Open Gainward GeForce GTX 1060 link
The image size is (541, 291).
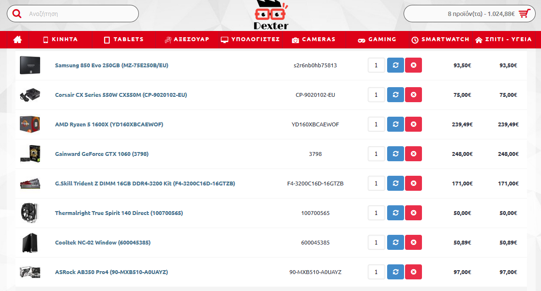pyautogui.click(x=102, y=153)
